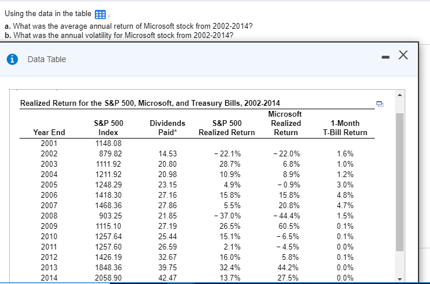Click the S&P 500 Index column header
The image size is (430, 284).
pyautogui.click(x=109, y=128)
